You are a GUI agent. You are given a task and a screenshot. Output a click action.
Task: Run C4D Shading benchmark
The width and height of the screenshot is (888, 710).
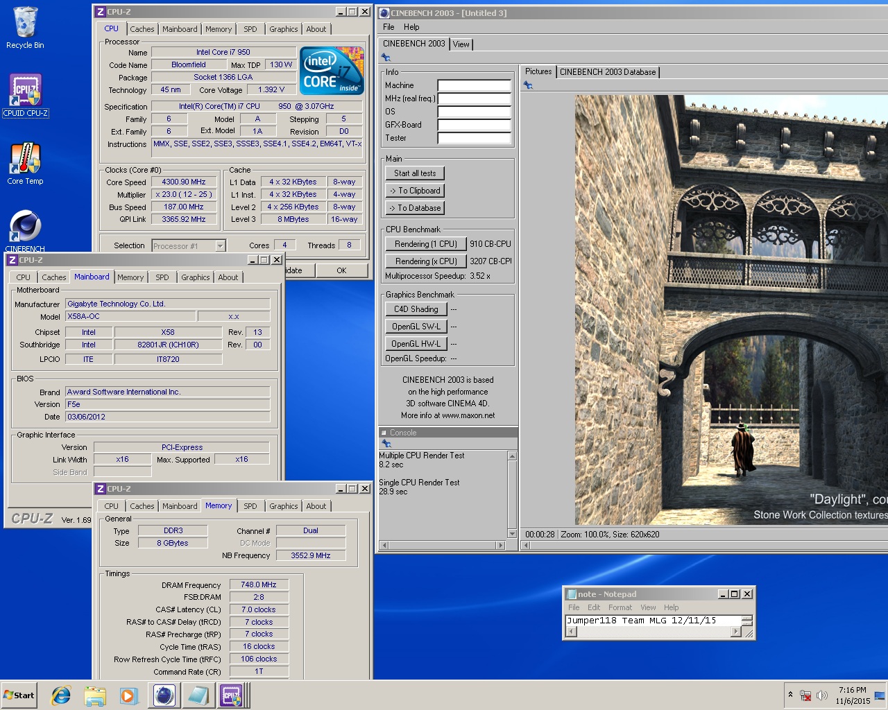point(416,309)
